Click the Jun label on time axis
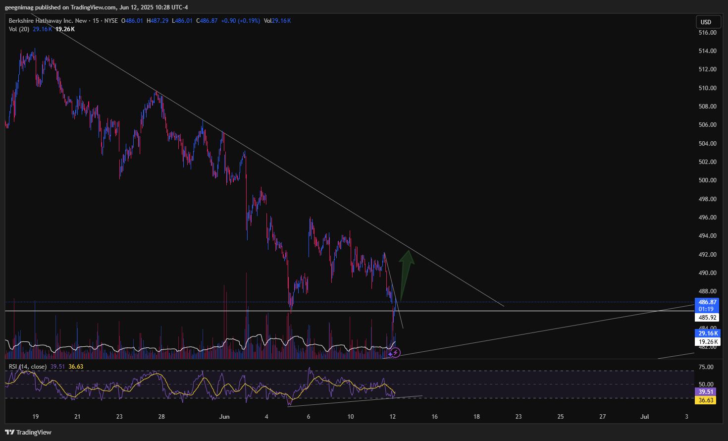The width and height of the screenshot is (728, 441). [x=224, y=417]
